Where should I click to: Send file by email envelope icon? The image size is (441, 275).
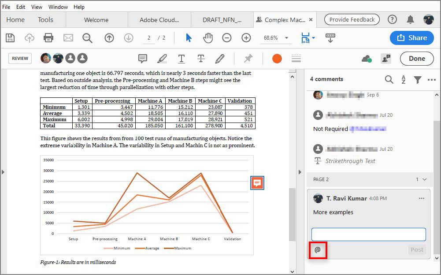click(68, 38)
